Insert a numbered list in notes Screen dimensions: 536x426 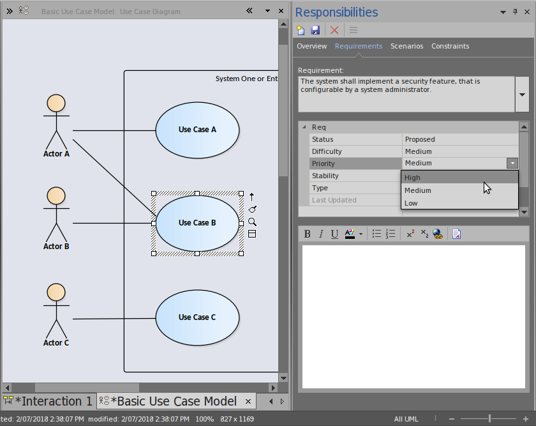(x=391, y=234)
